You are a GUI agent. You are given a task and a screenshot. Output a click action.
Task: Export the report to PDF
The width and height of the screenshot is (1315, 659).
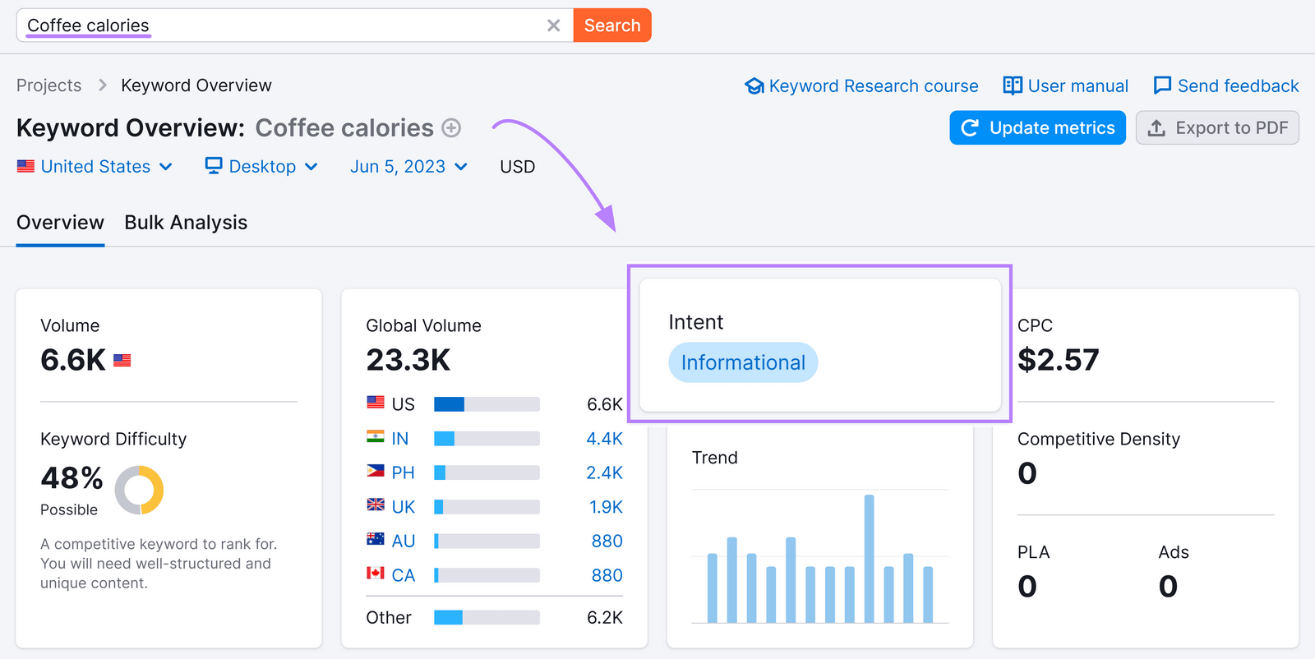coord(1217,128)
